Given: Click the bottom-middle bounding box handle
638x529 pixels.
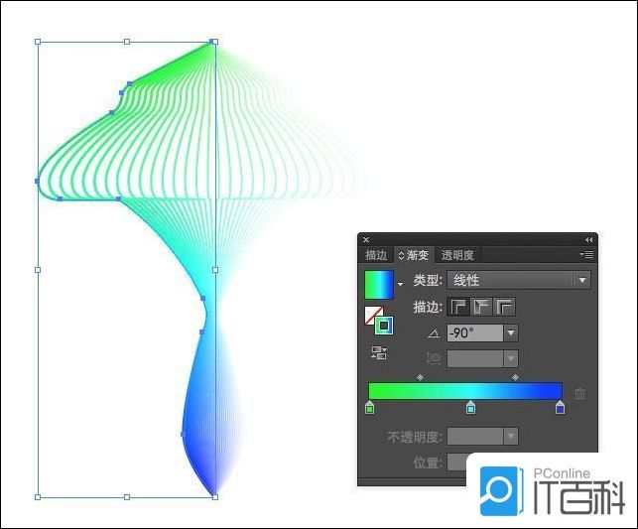Looking at the screenshot, I should pyautogui.click(x=127, y=497).
